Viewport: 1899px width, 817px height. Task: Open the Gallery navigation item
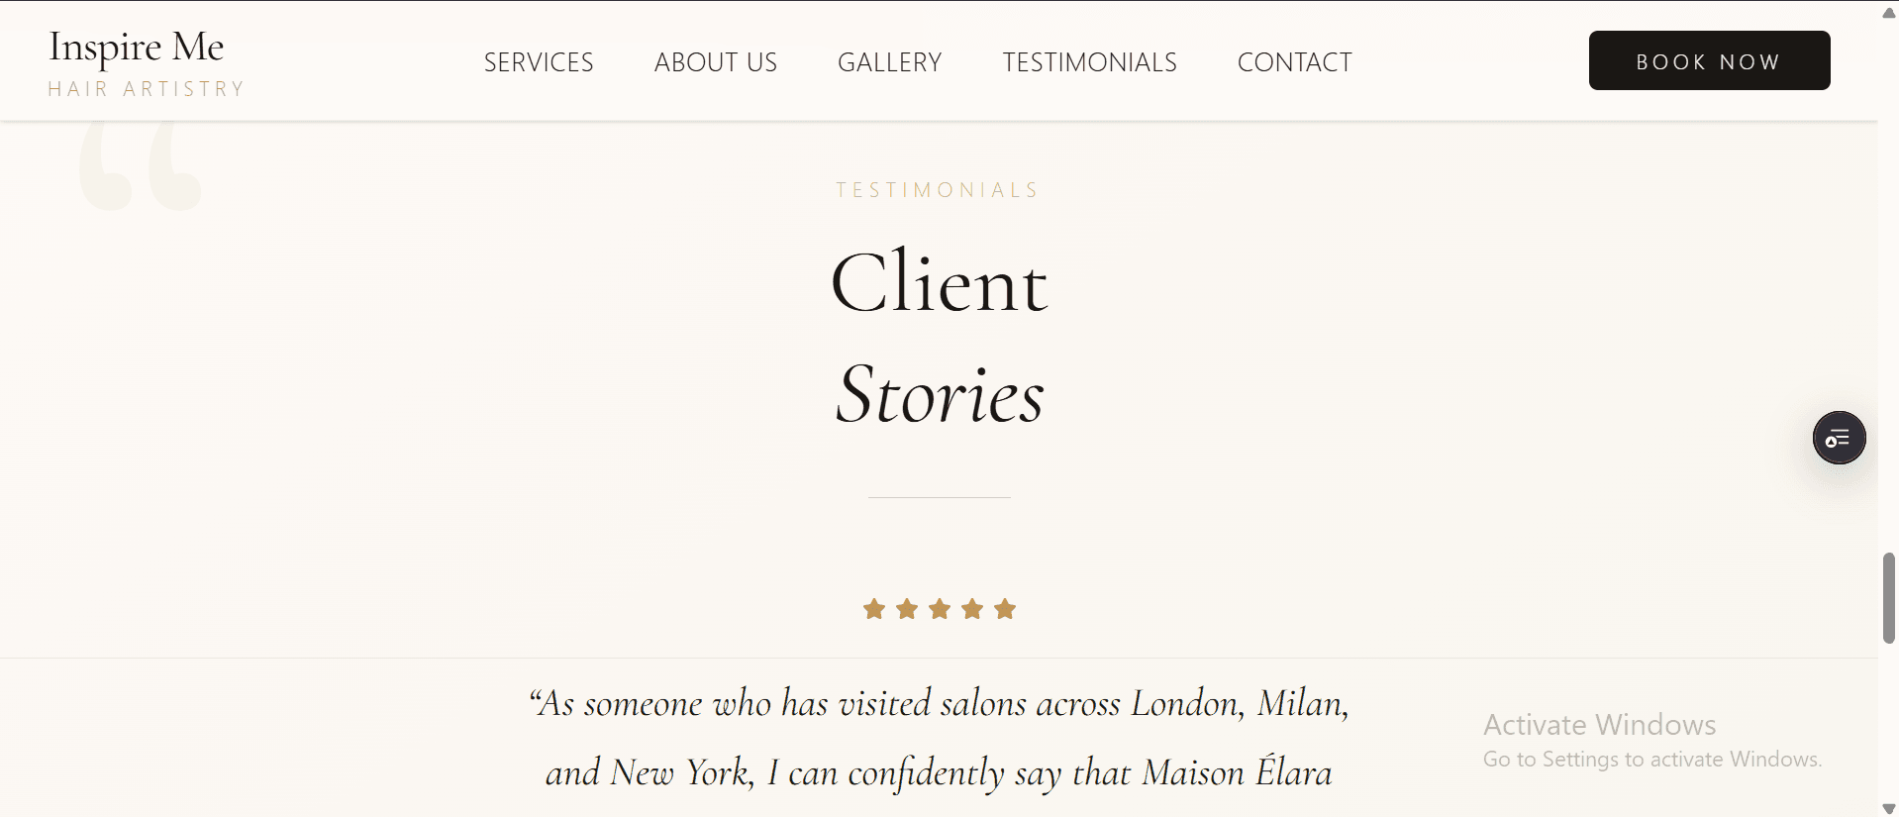click(890, 62)
